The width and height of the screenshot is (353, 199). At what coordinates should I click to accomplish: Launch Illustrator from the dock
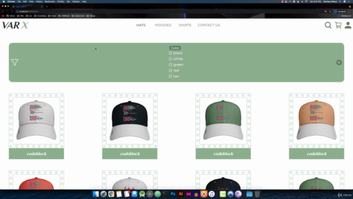pyautogui.click(x=180, y=194)
